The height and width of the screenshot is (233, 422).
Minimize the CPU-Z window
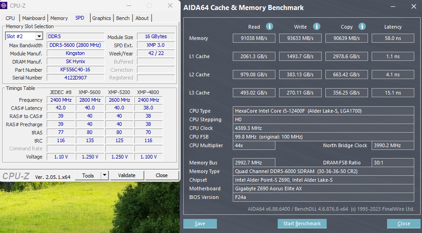pos(129,5)
